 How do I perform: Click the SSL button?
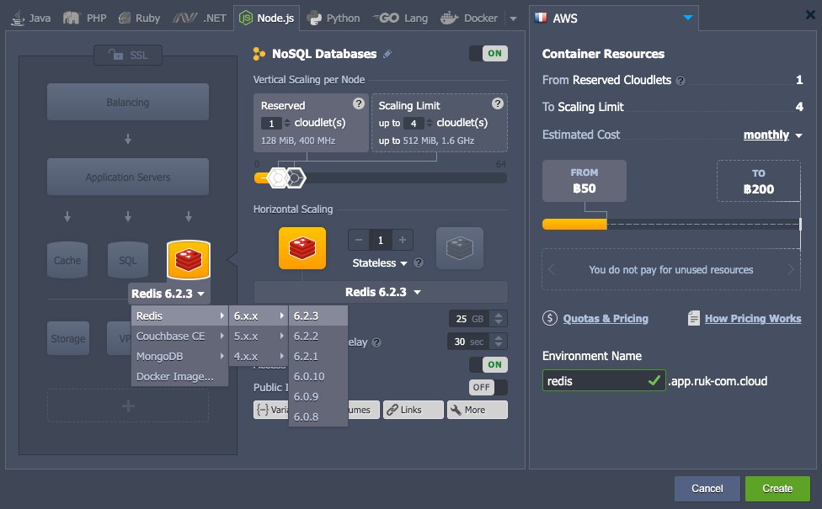pyautogui.click(x=128, y=55)
